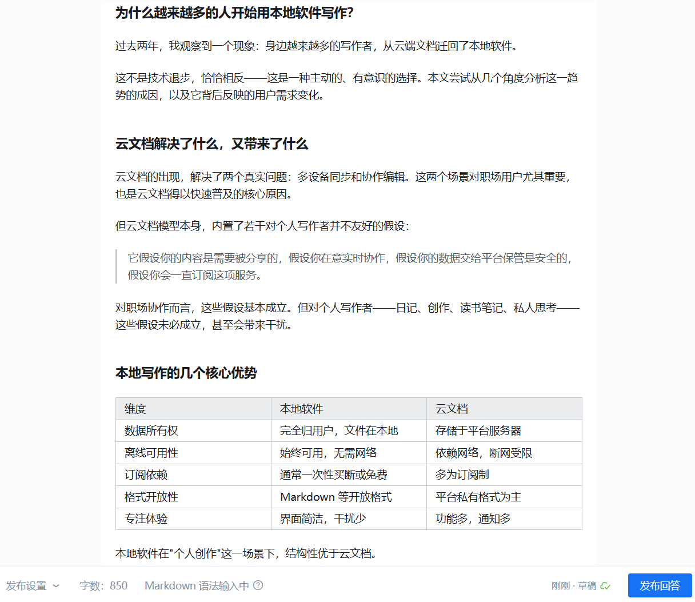This screenshot has height=602, width=695.
Task: Open the 刚刚 · 草稿 draft status
Action: 575,585
